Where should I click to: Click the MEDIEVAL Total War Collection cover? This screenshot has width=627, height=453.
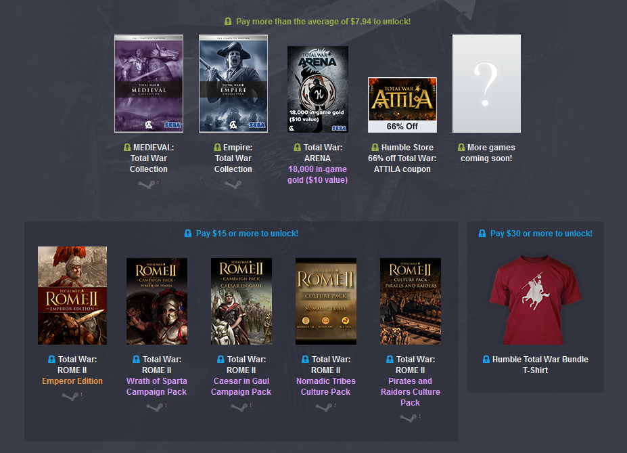149,83
